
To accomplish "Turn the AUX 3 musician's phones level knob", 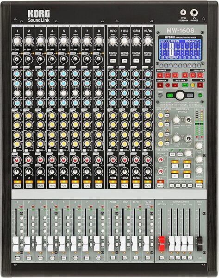I will click(x=176, y=120).
